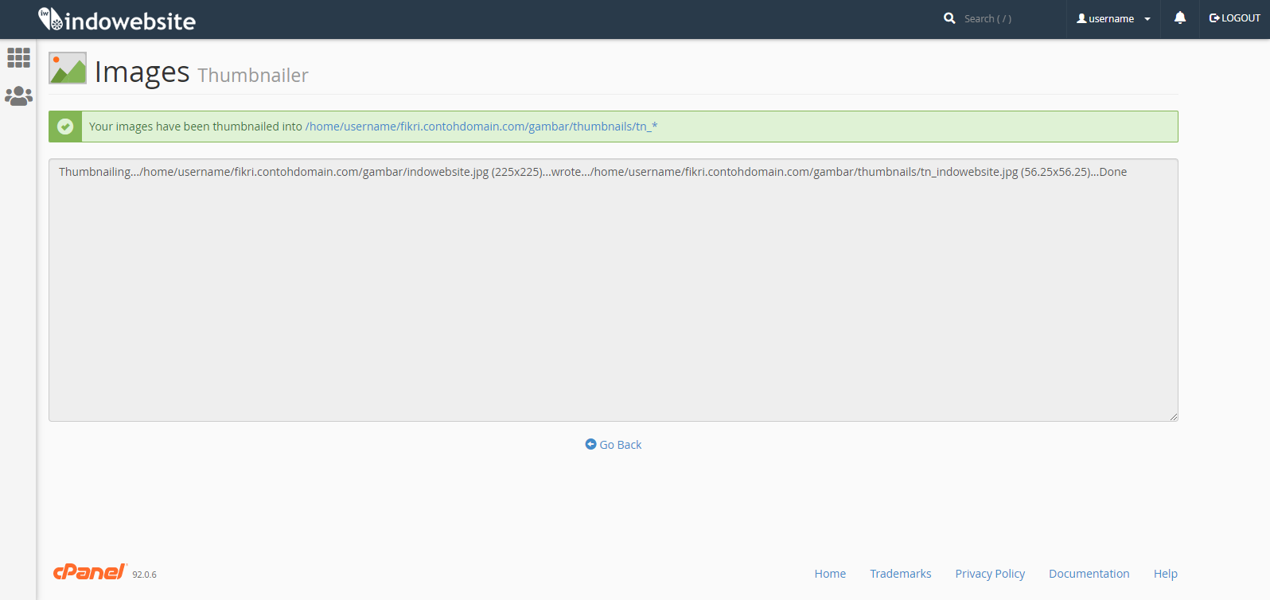Open the Home footer link

[x=830, y=574]
